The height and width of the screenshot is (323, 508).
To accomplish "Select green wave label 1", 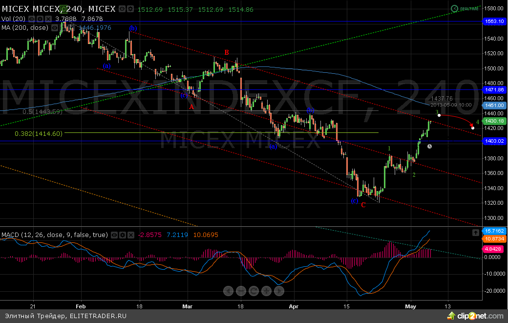I will tap(389, 149).
